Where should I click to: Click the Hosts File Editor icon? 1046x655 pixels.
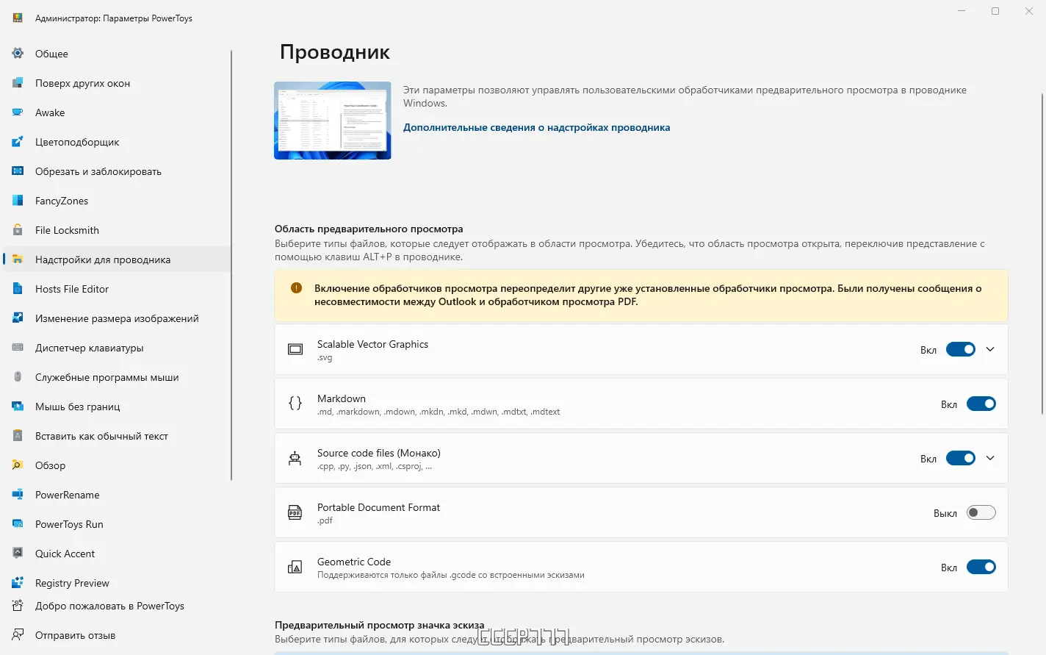pyautogui.click(x=18, y=289)
